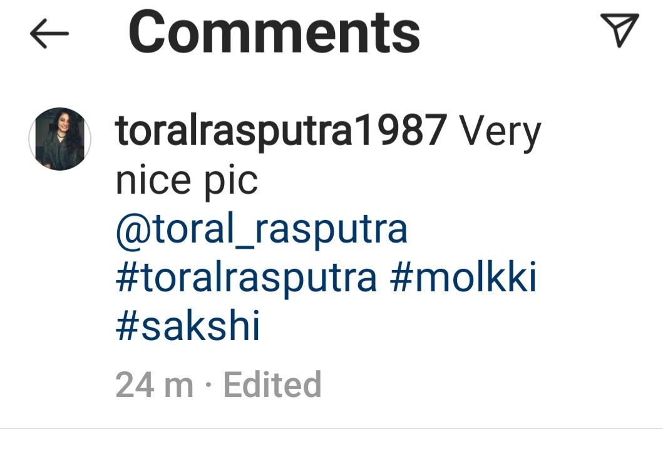
Task: Browse posts tagged molkki
Action: click(x=463, y=278)
